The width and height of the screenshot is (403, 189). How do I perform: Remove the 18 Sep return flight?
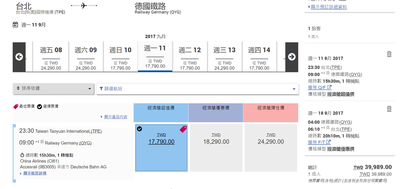point(389,109)
